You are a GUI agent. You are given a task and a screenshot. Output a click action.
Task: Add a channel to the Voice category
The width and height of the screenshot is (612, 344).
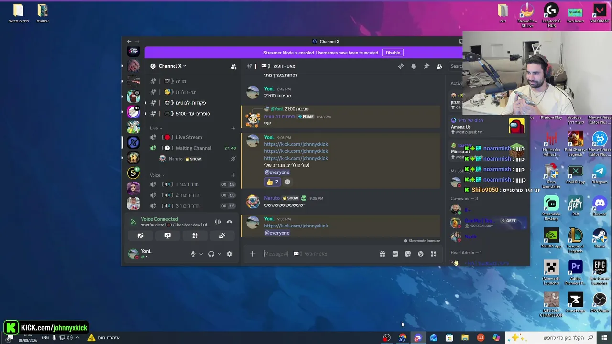point(233,175)
